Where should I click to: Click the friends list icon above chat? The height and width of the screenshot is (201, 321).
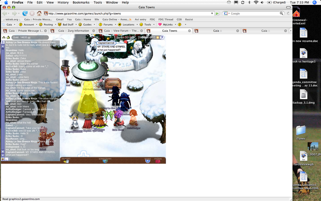click(4, 37)
